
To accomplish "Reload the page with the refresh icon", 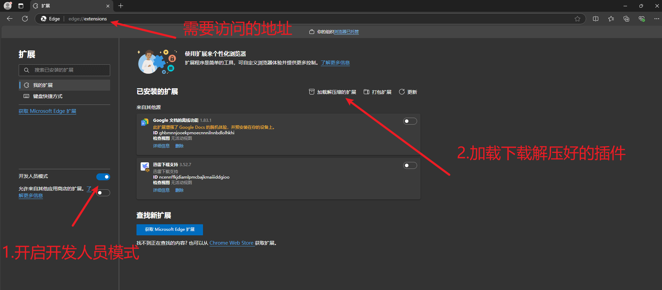I will pyautogui.click(x=25, y=19).
